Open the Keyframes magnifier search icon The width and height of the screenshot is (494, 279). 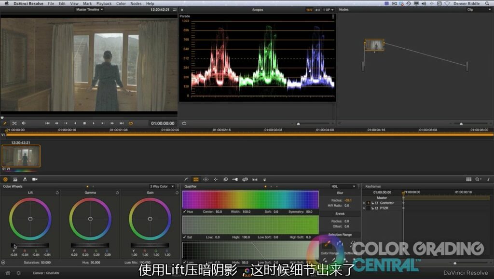click(477, 179)
